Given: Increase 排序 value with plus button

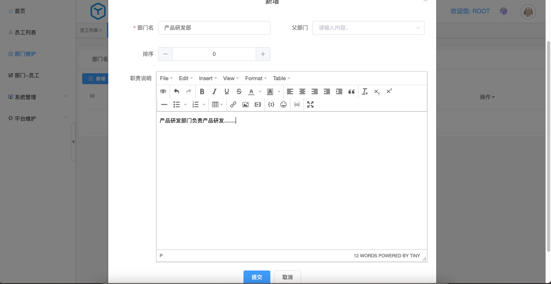Looking at the screenshot, I should (263, 54).
